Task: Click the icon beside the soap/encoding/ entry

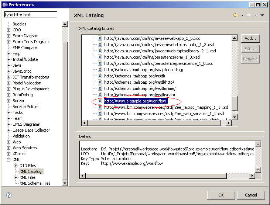Action: click(x=100, y=70)
